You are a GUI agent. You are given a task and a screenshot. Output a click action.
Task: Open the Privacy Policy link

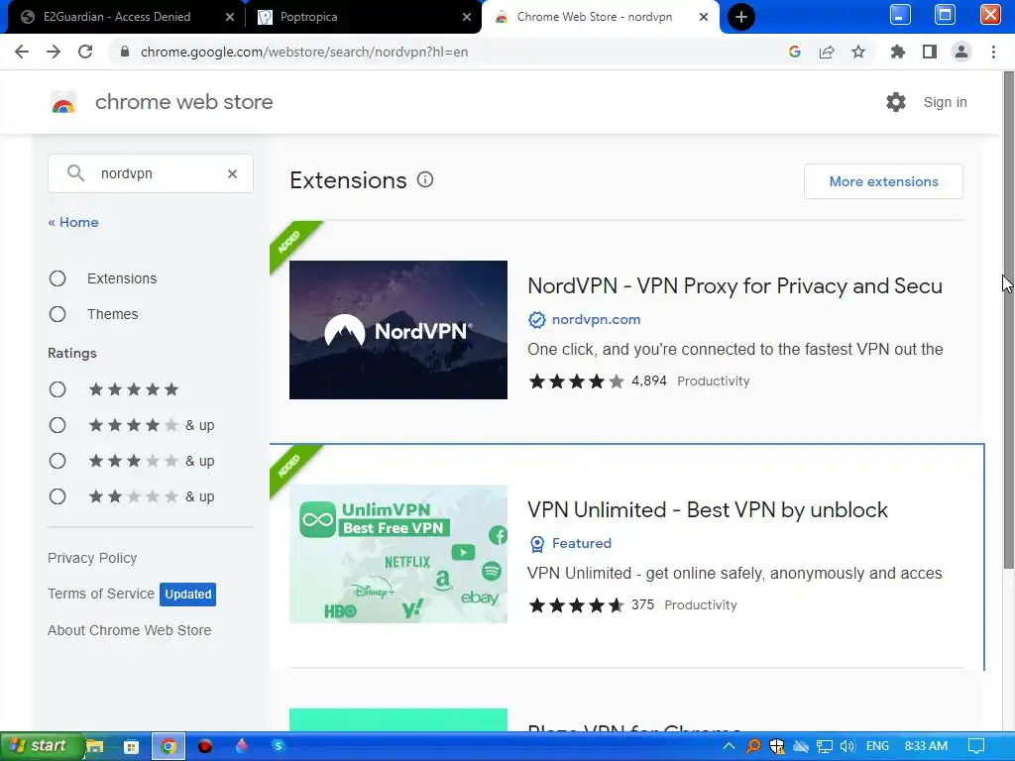92,558
